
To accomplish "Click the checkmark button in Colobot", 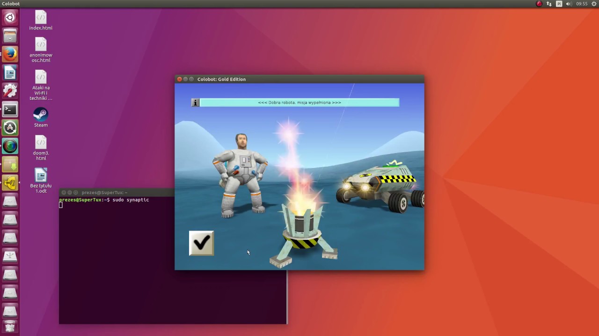I will (x=201, y=243).
